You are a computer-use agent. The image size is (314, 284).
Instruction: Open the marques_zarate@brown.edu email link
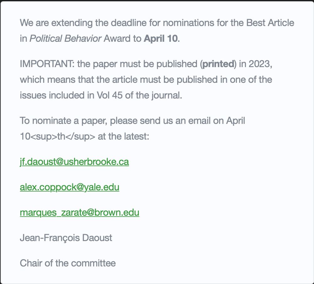[79, 213]
